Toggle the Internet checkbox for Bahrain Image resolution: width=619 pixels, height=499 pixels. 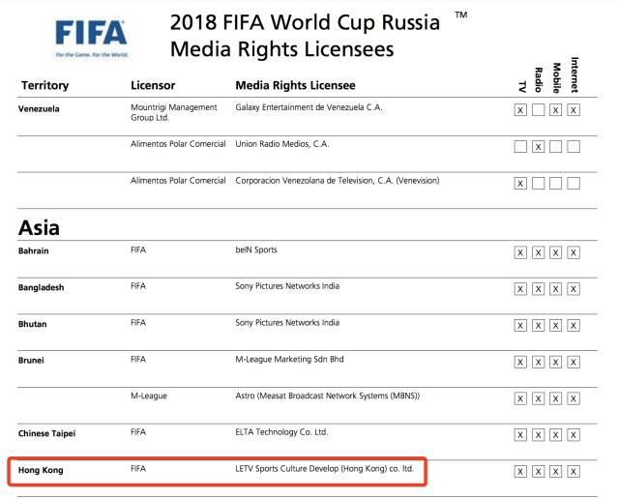[x=574, y=252]
